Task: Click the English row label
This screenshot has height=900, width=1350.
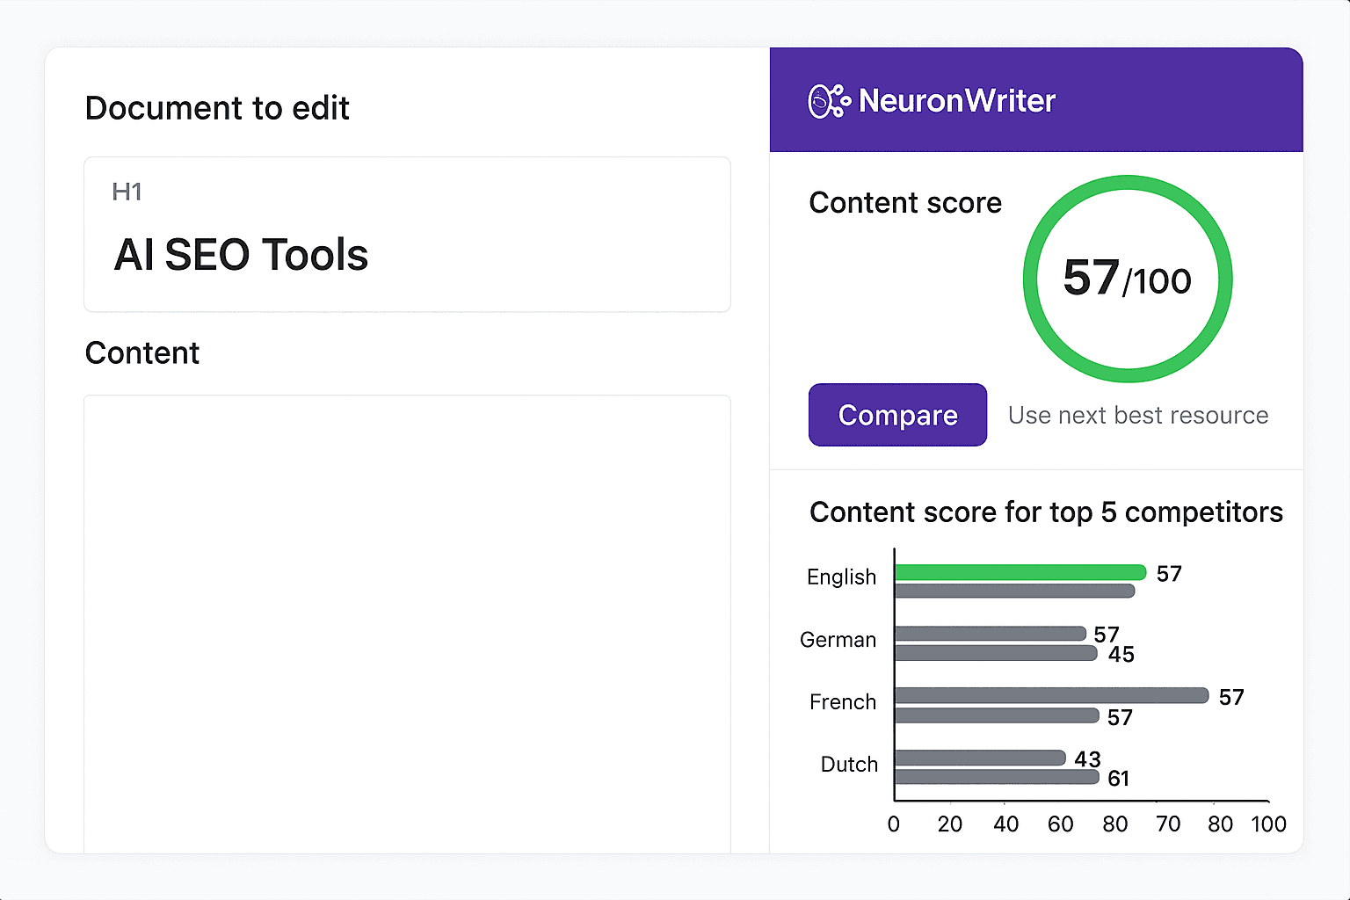Action: pyautogui.click(x=842, y=577)
